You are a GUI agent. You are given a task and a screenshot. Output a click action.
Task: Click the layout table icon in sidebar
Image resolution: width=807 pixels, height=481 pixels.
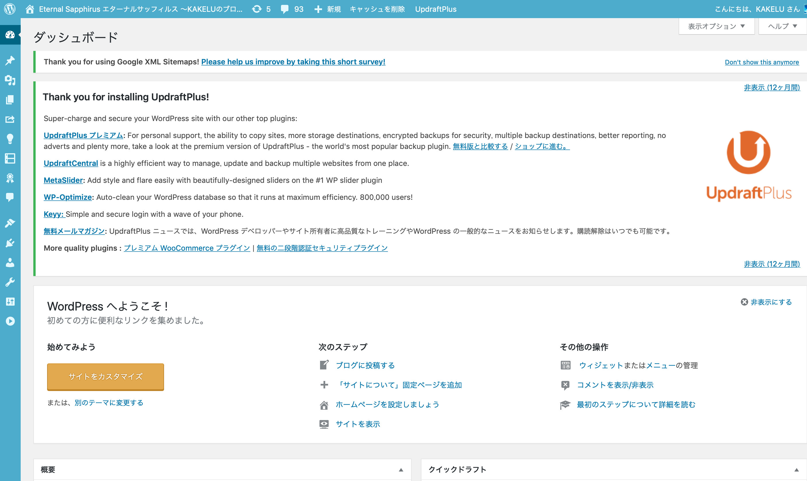10,158
